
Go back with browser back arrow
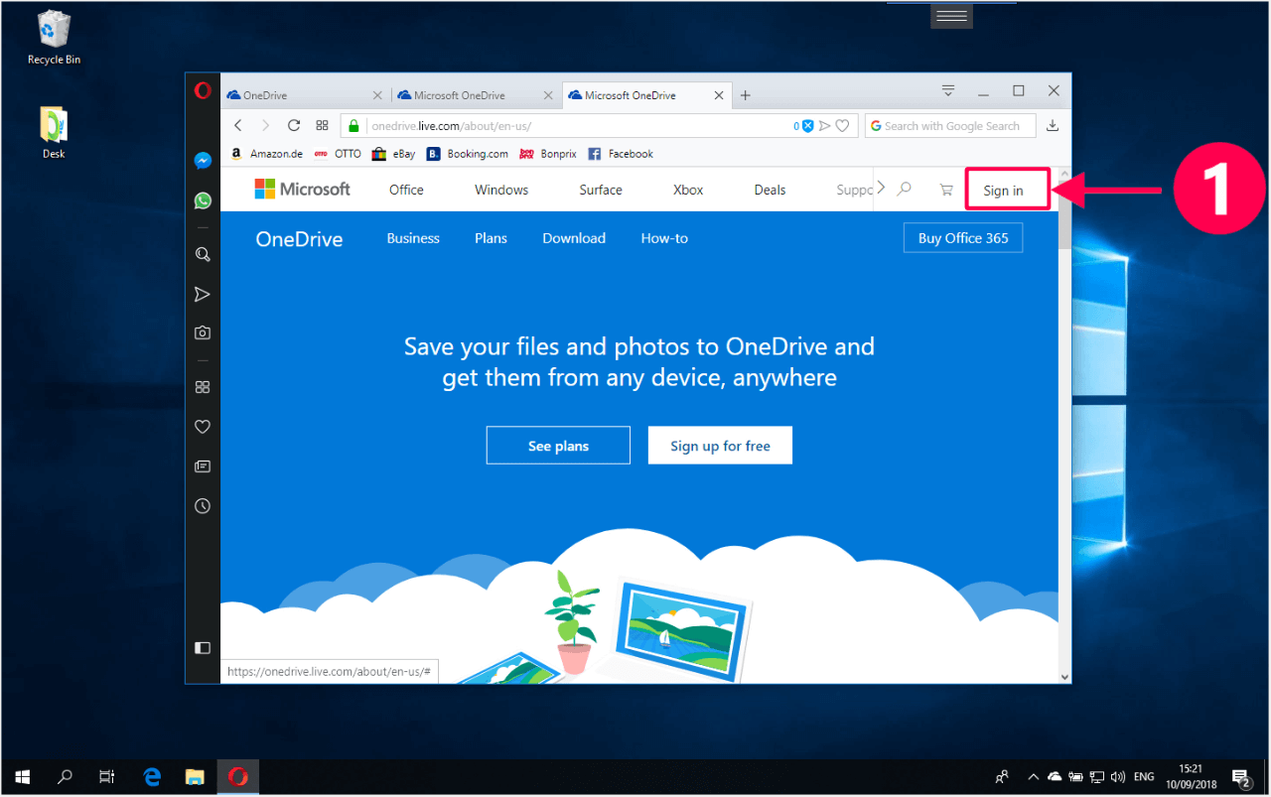click(x=238, y=125)
